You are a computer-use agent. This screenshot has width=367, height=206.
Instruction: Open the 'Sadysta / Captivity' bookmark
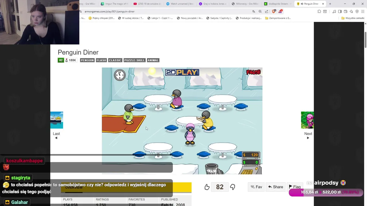[219, 18]
